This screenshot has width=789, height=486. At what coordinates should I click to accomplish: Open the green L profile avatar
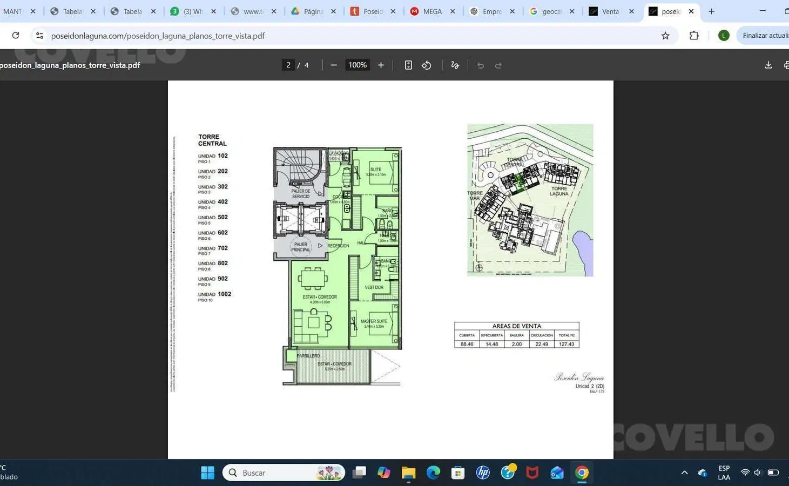click(x=724, y=36)
